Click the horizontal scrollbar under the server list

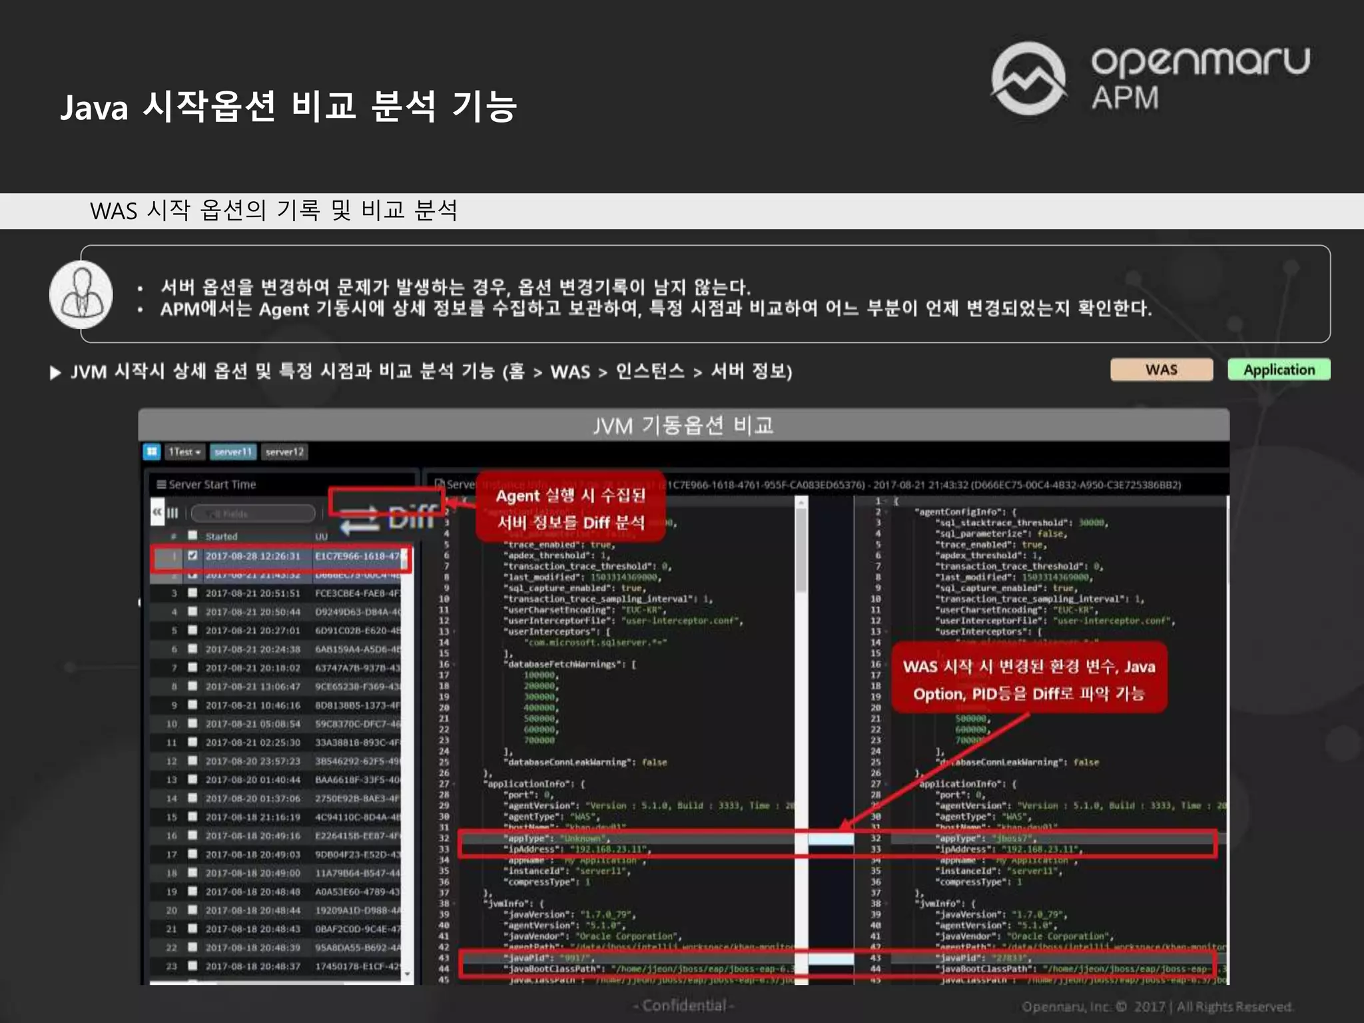pyautogui.click(x=276, y=982)
